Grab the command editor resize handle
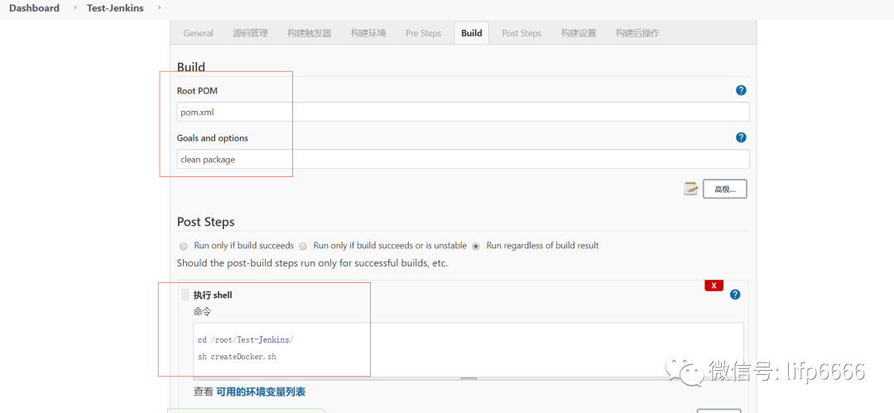The height and width of the screenshot is (413, 894). (469, 377)
